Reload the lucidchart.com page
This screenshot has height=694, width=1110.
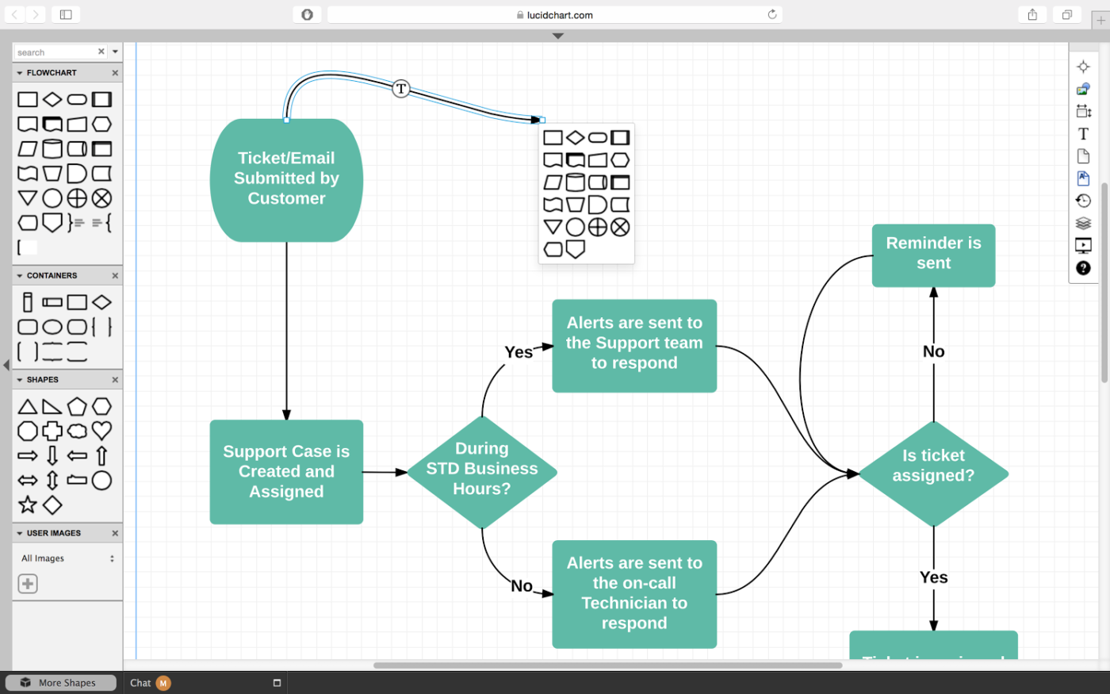[x=772, y=14]
